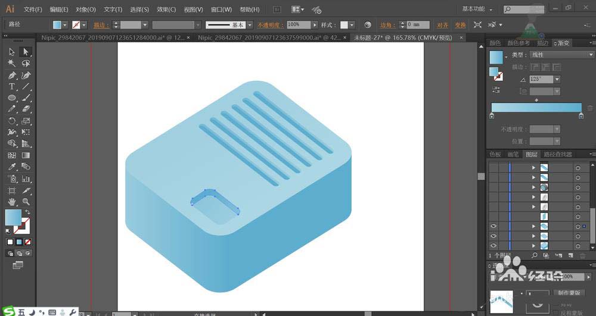Select the Symbol Sprayer tool

point(12,179)
